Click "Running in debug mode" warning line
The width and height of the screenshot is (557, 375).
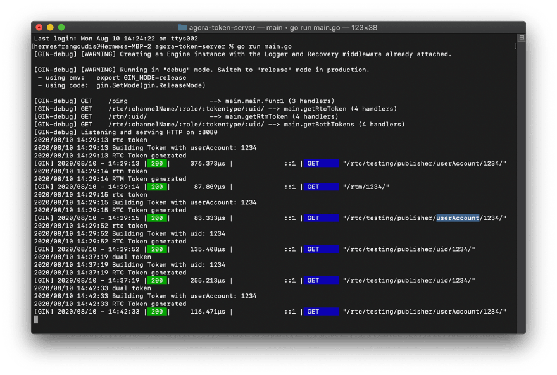tap(202, 70)
